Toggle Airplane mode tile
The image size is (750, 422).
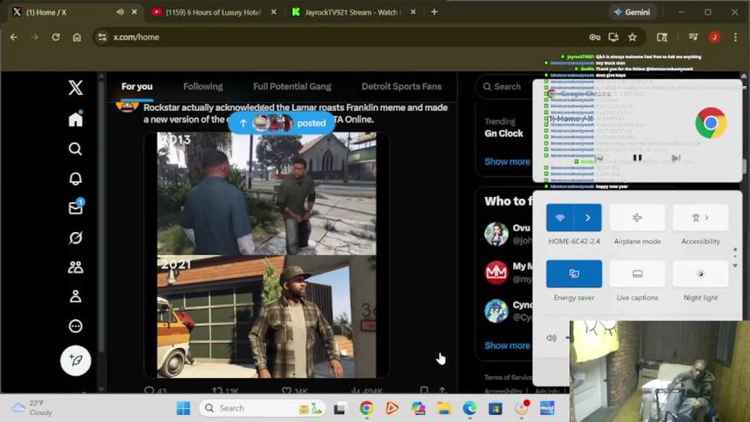tap(637, 217)
